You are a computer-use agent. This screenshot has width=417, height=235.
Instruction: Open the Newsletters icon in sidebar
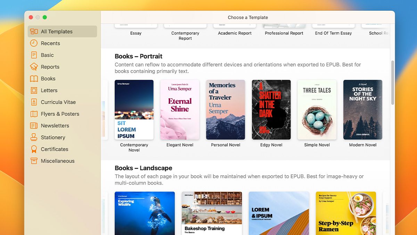pyautogui.click(x=34, y=126)
